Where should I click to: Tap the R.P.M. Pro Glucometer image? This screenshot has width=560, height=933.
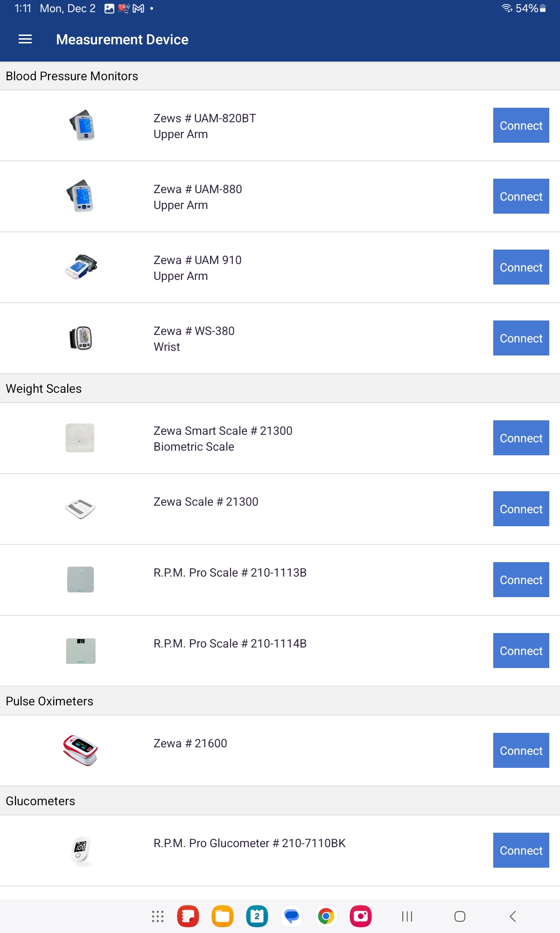[x=80, y=850]
